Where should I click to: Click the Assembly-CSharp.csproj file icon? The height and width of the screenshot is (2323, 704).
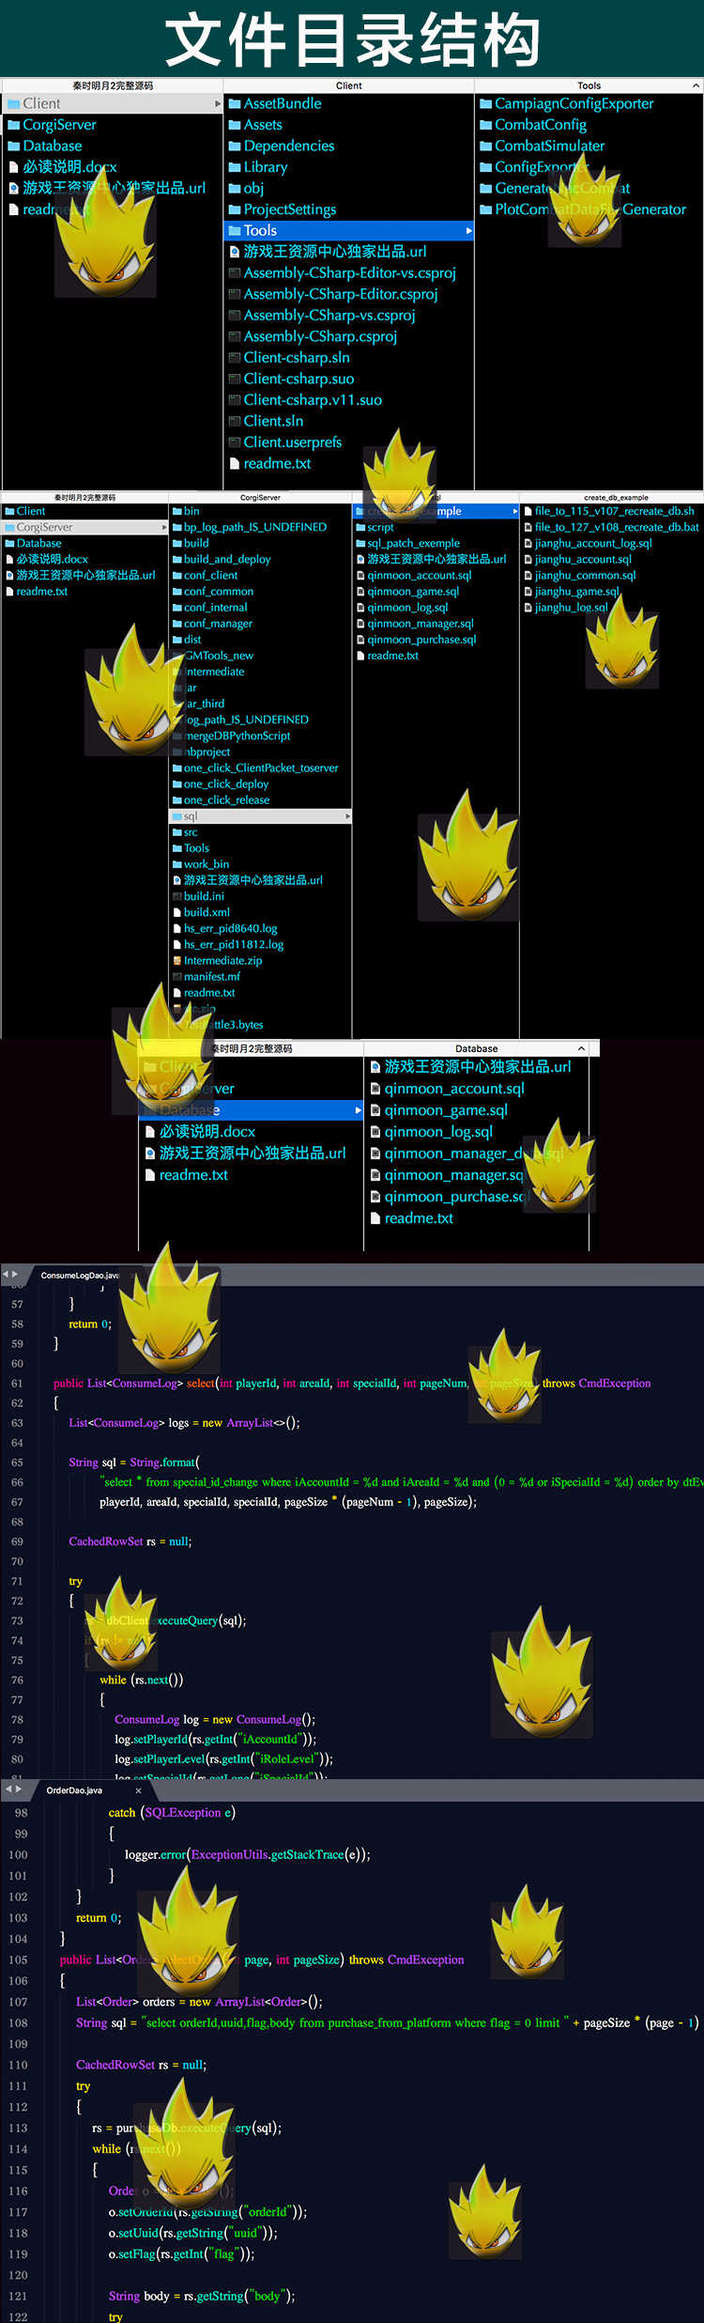point(235,336)
